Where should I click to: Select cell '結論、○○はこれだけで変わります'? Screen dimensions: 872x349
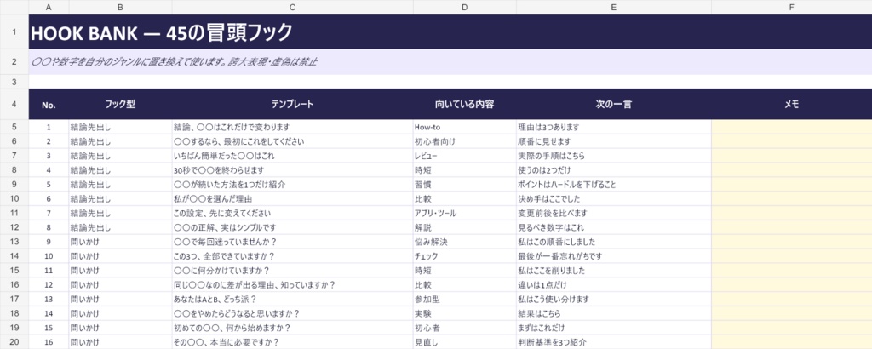(293, 127)
